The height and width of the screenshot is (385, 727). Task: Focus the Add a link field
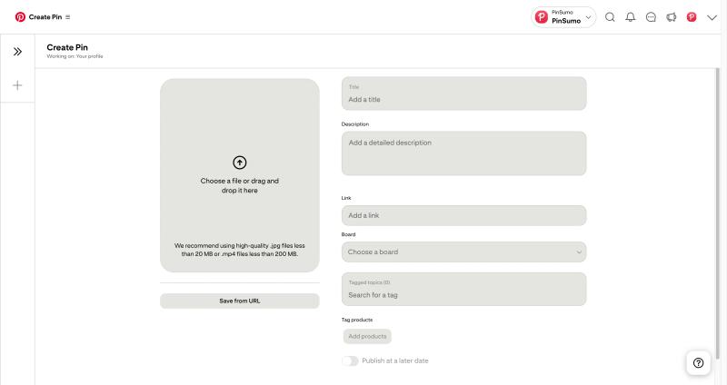click(x=464, y=215)
